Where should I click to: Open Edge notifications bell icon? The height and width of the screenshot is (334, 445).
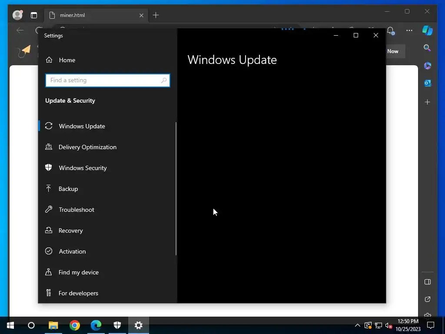tap(391, 31)
